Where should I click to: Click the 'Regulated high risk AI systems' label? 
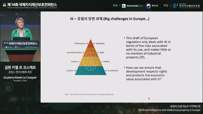tap(74, 53)
